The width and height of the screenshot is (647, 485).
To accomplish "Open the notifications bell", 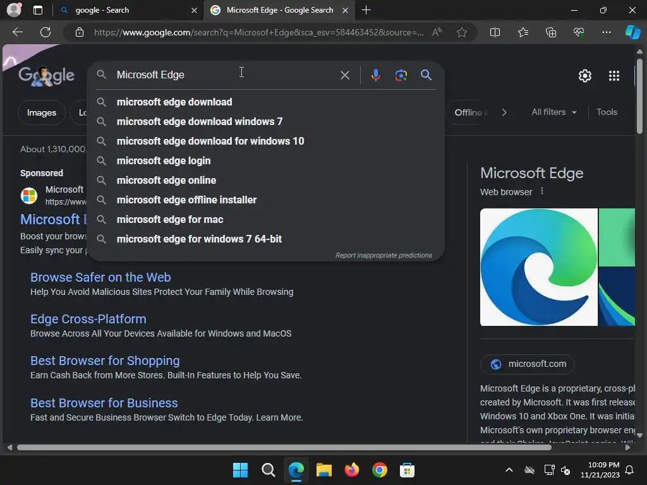I will tap(630, 470).
